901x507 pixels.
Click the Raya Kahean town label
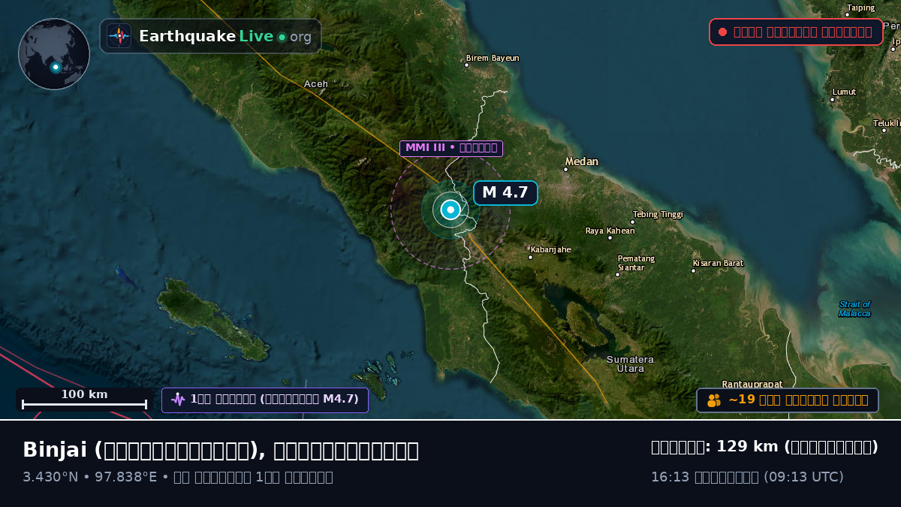[x=610, y=231]
